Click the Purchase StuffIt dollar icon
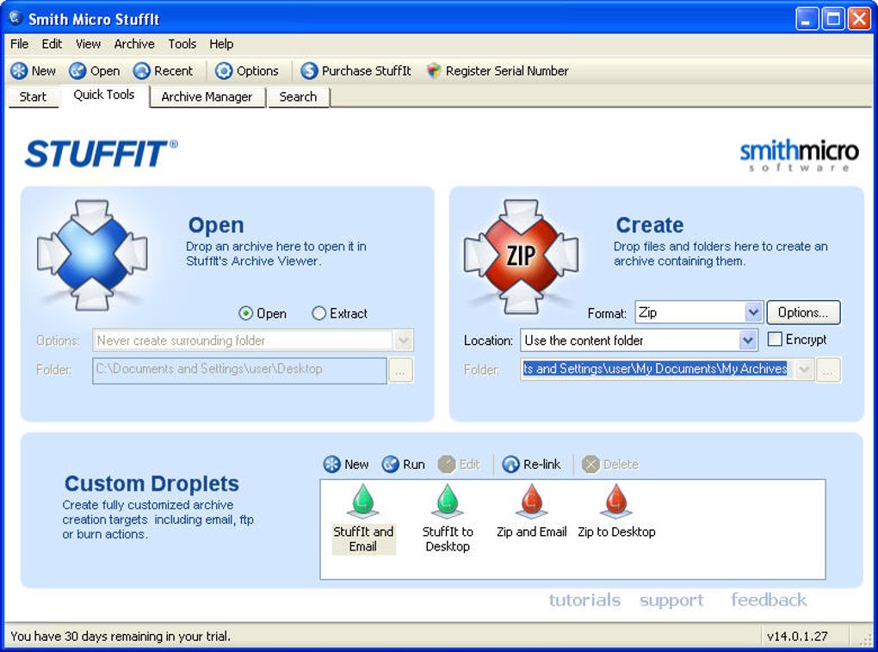The width and height of the screenshot is (878, 652). click(x=309, y=71)
